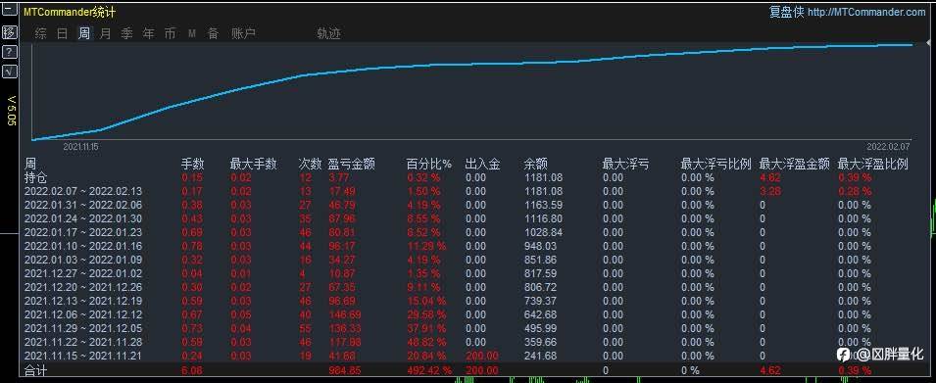Click the 最大浮盈金额 column header

(795, 164)
